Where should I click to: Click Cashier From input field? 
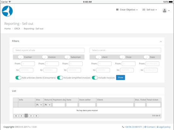coord(28,64)
